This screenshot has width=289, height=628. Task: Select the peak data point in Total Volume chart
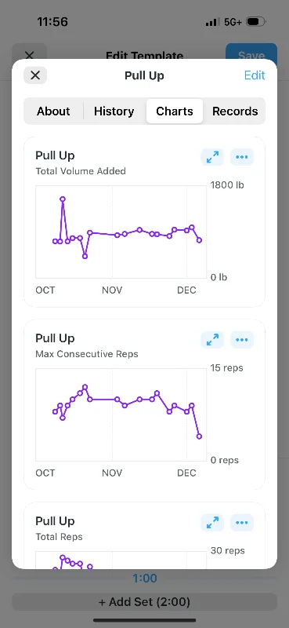63,199
